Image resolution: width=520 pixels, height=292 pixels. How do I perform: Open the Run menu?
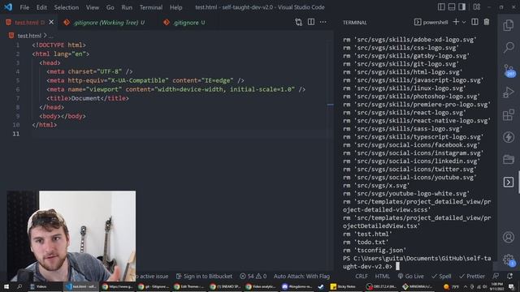tap(127, 7)
